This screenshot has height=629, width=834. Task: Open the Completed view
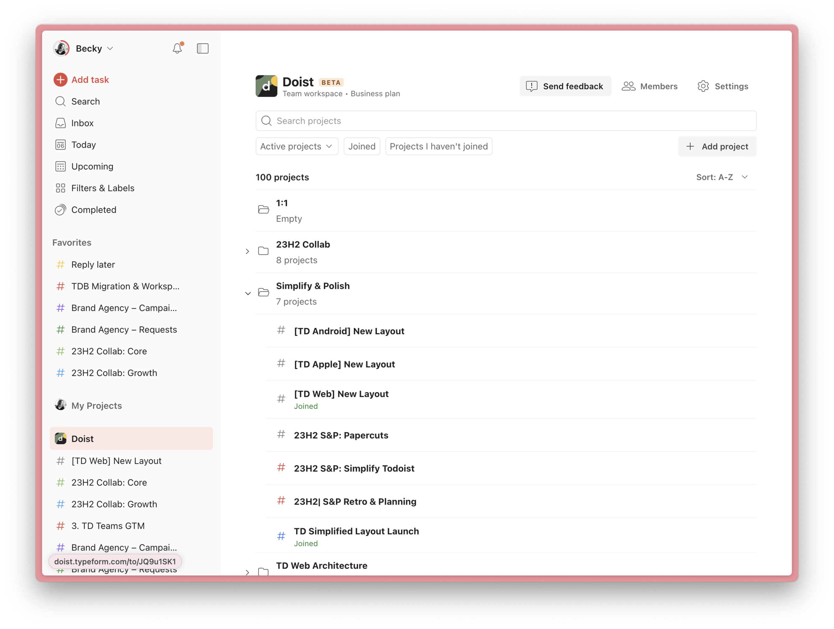[x=93, y=210]
